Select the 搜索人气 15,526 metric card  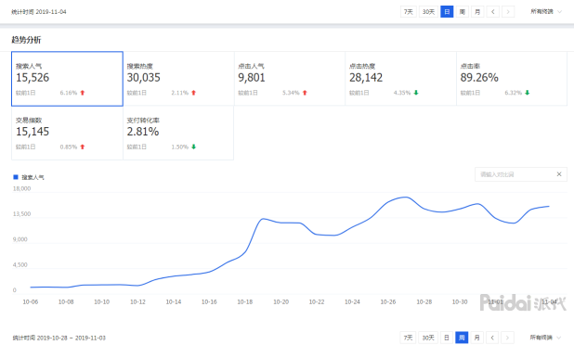coord(68,79)
